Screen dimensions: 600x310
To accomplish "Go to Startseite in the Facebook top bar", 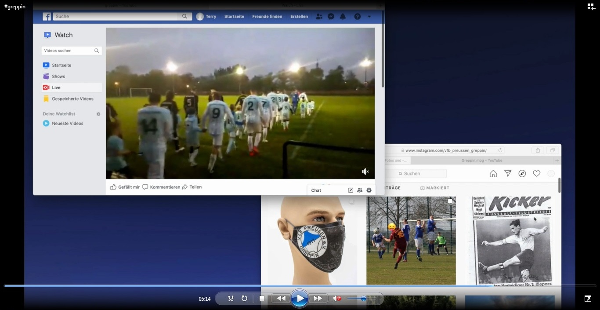I will tap(234, 16).
